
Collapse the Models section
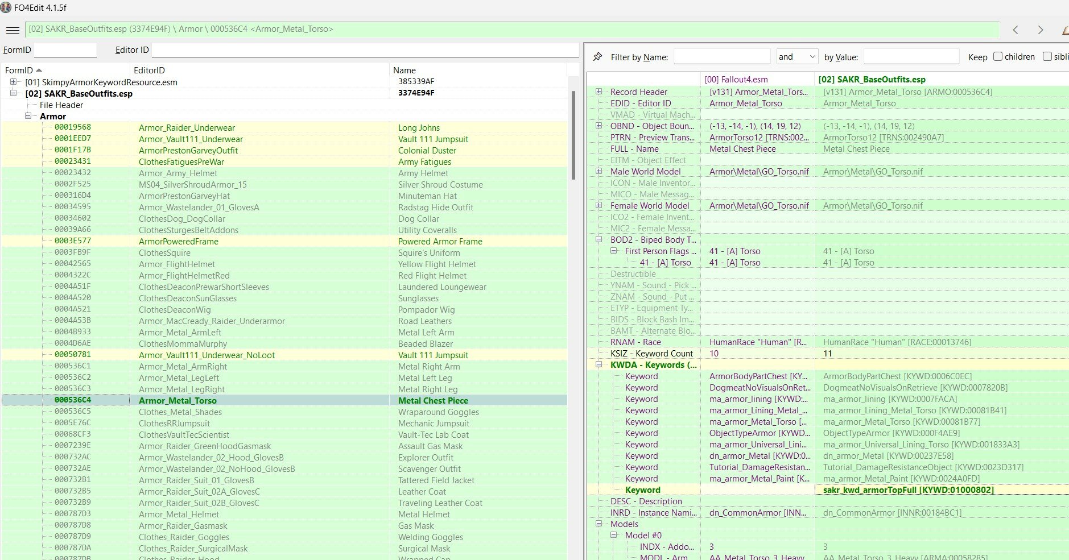coord(599,524)
